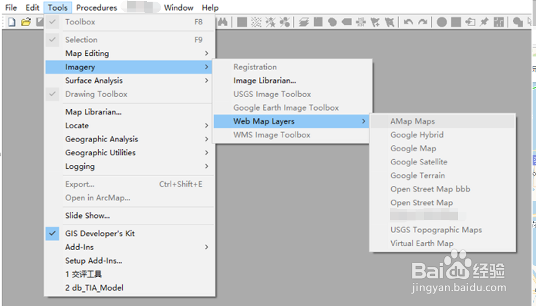Click the Redo arrow icon
Viewport: 536px width, 306px height.
[423, 22]
